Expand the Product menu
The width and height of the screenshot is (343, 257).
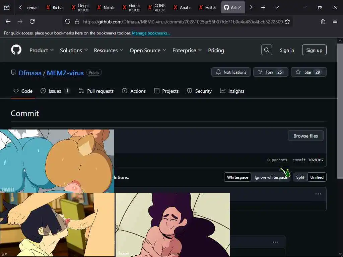point(41,50)
